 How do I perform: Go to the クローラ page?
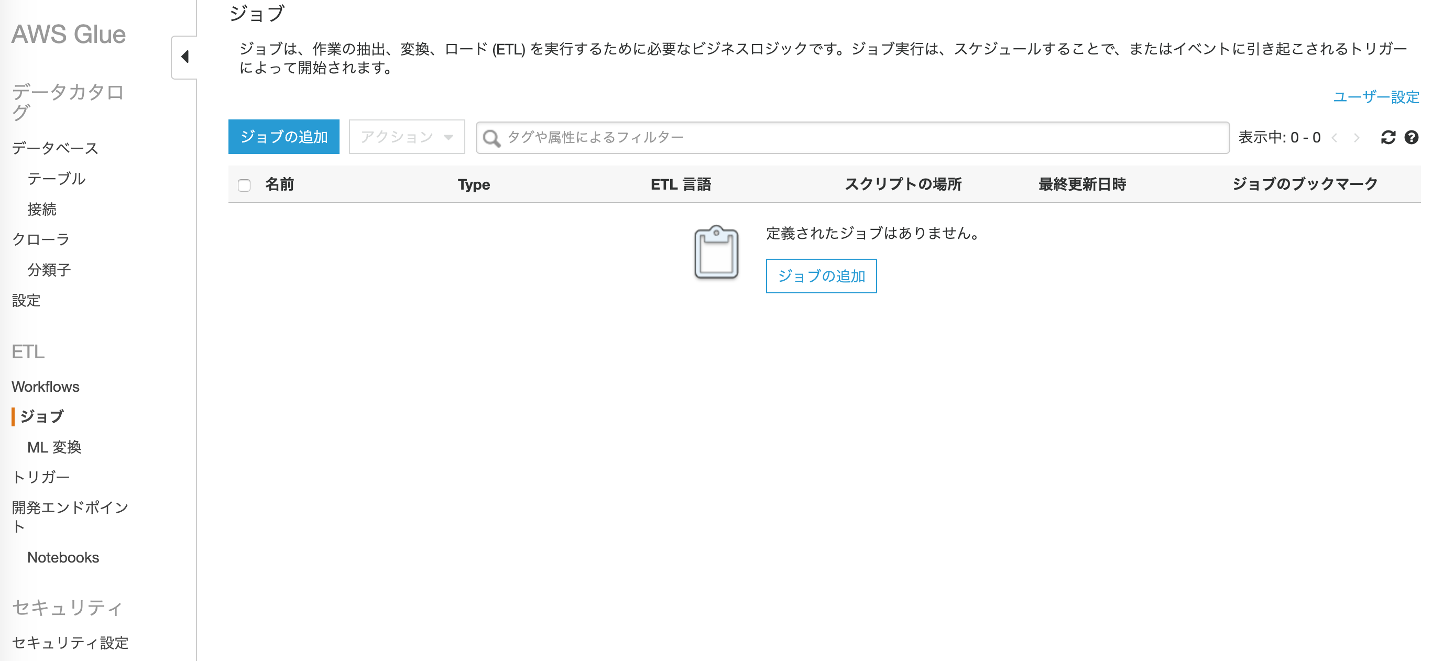tap(41, 240)
